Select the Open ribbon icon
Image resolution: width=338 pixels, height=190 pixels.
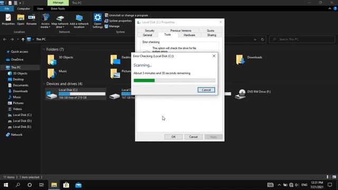(x=21, y=20)
